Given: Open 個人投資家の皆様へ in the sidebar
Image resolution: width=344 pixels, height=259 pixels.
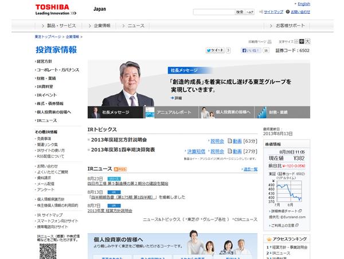Looking at the screenshot, I should click(x=53, y=112).
